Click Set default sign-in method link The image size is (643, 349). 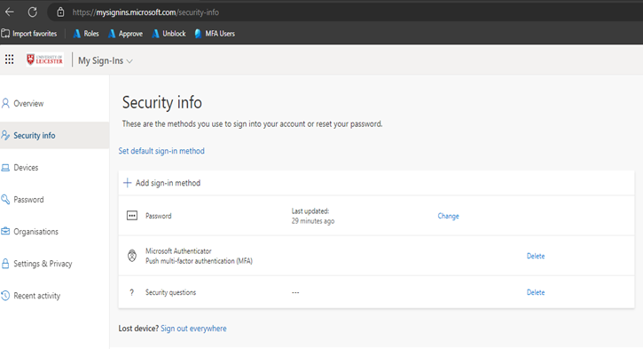point(161,151)
